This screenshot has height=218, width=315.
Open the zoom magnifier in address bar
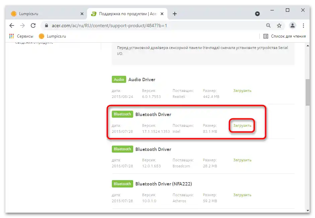coord(268,25)
